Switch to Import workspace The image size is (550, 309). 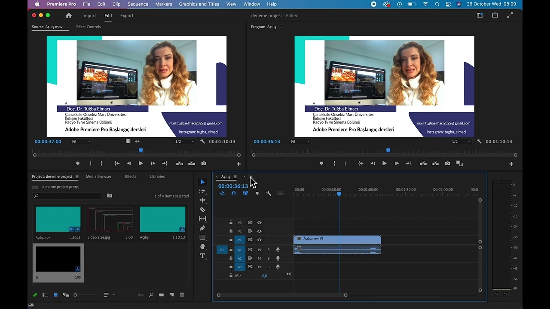(89, 15)
